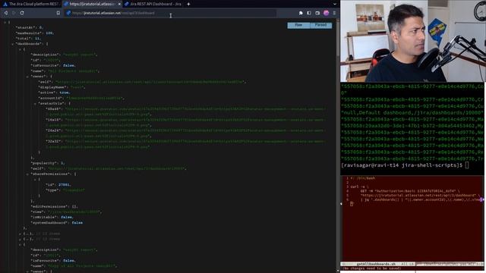Screen dimensions: 486x273
Task: Click the "editPermissions" key
Action: click(x=49, y=206)
